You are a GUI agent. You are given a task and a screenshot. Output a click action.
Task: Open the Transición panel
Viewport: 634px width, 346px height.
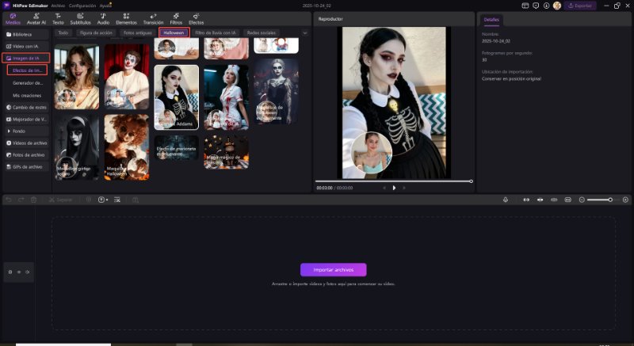(x=152, y=19)
